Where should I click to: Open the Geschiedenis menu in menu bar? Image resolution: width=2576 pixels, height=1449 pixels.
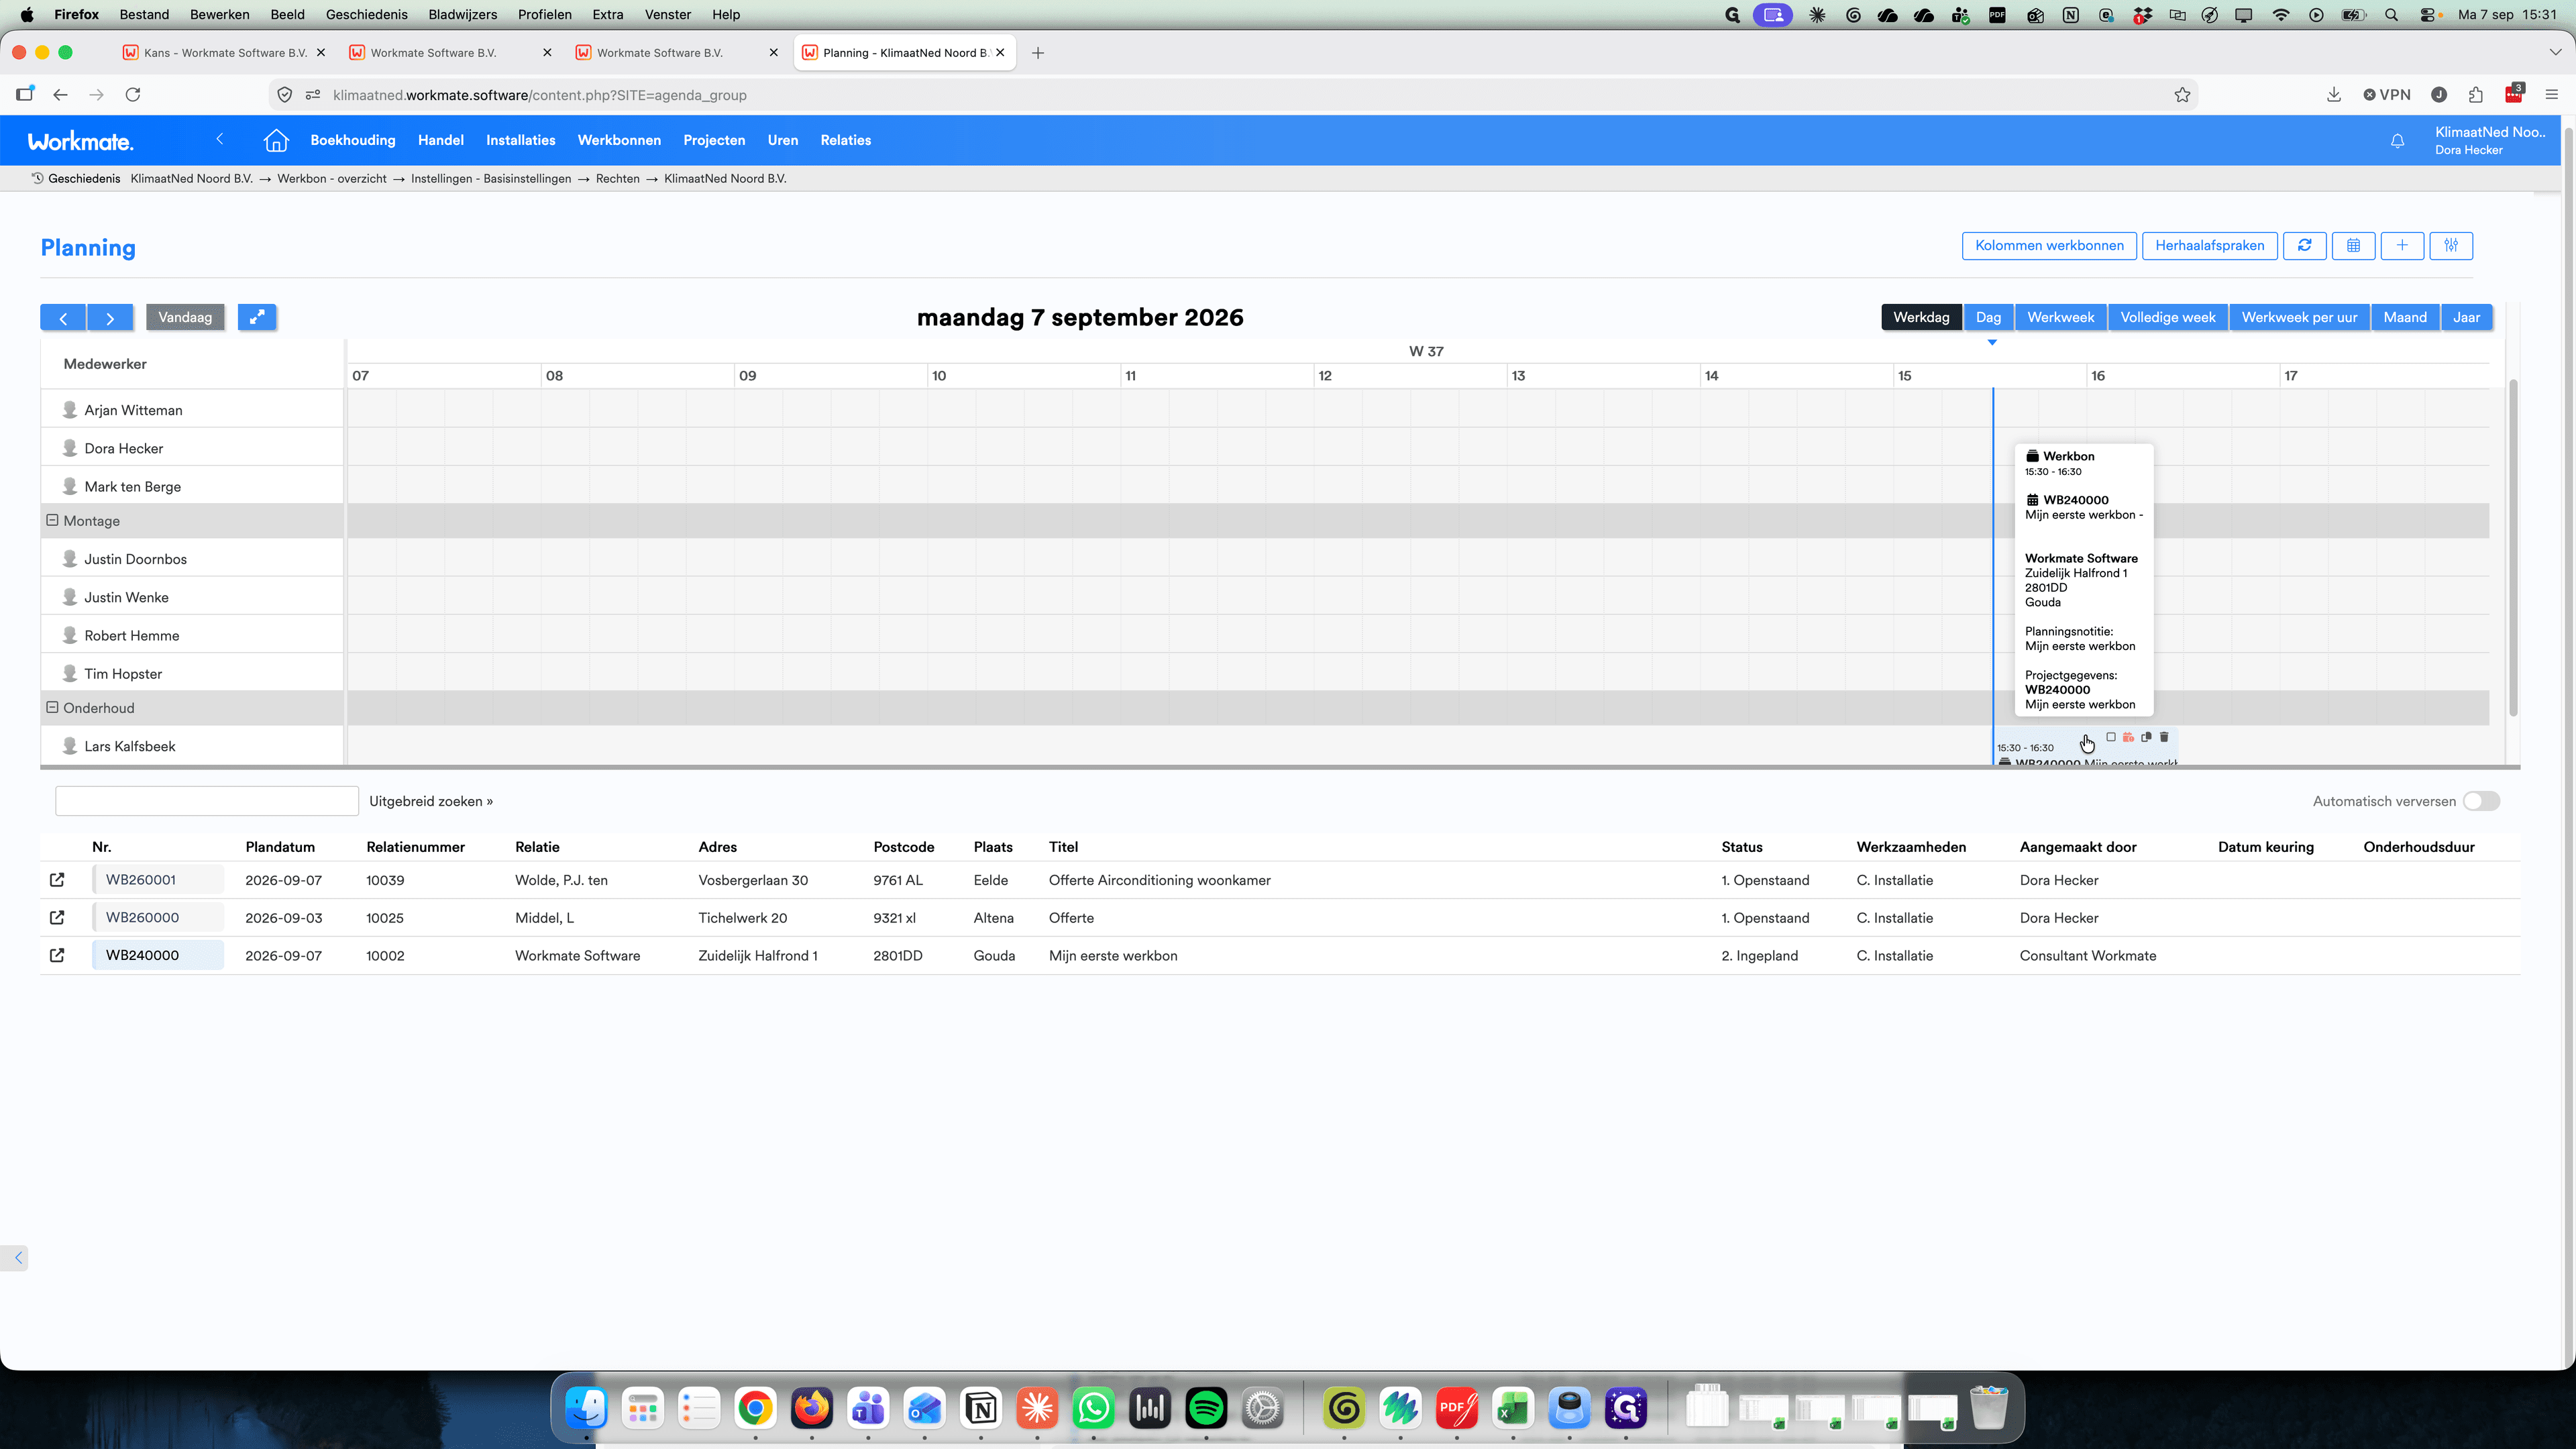pos(367,14)
